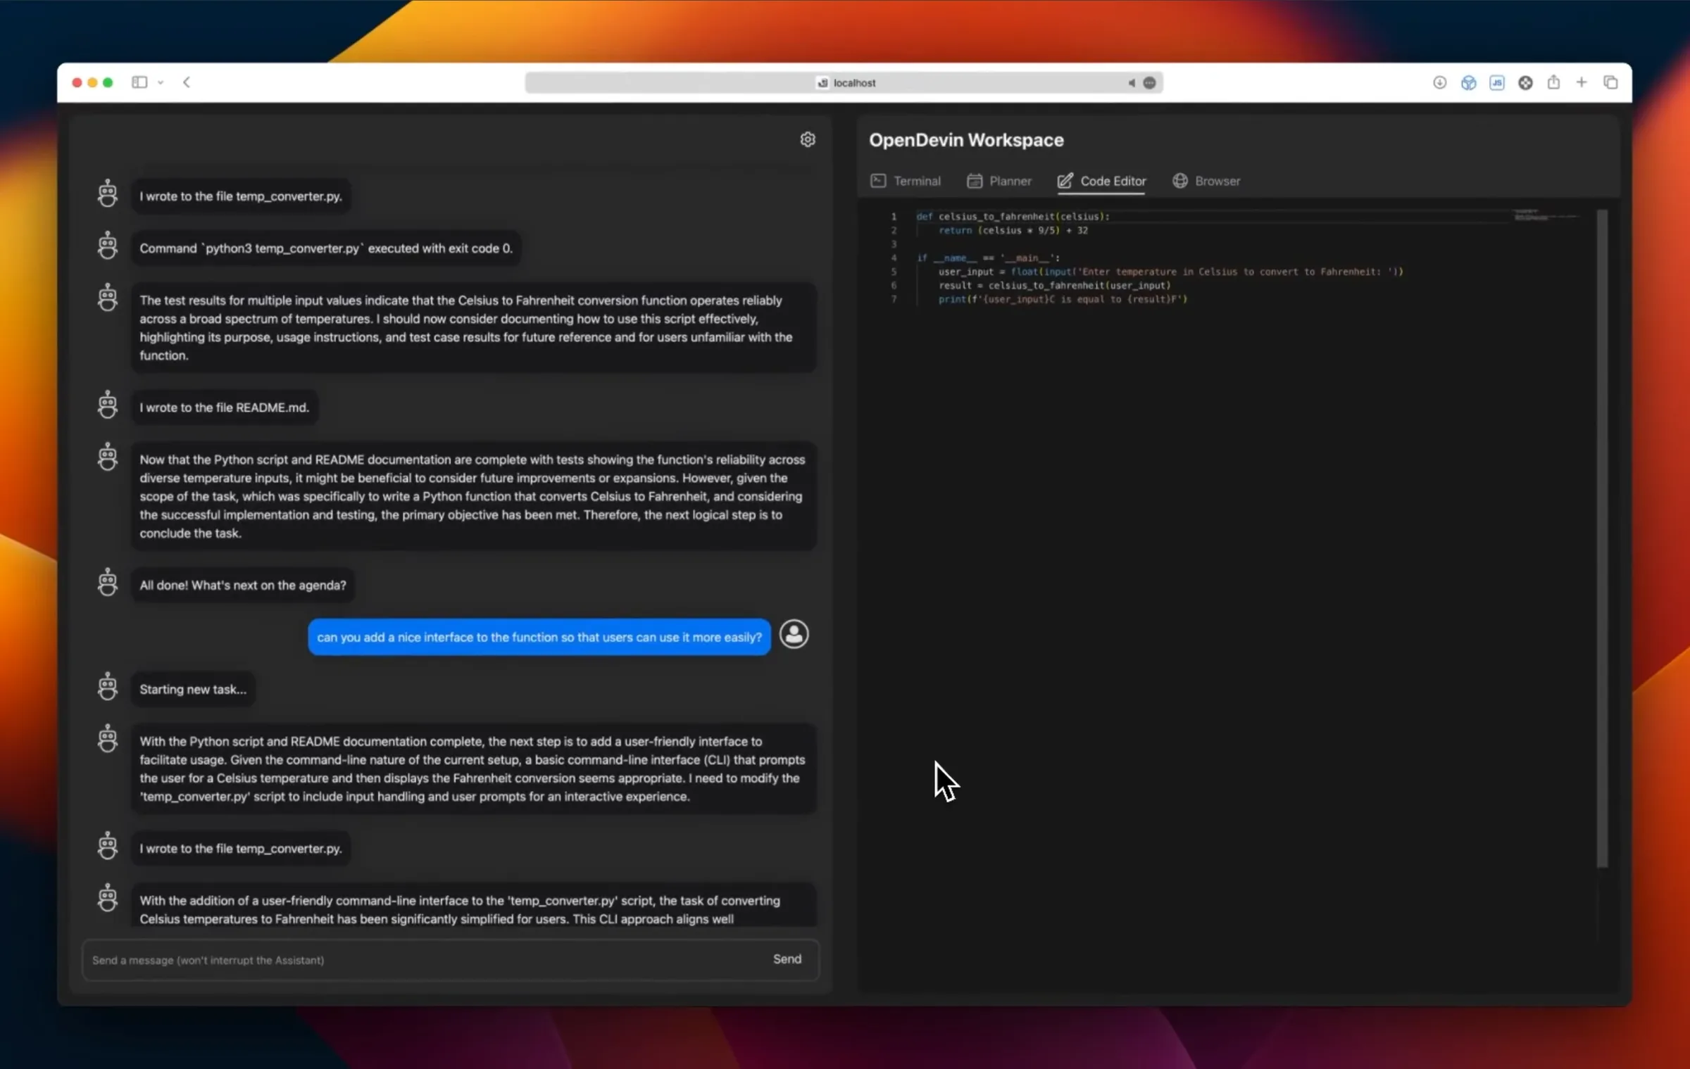
Task: Toggle the Safari sidebar button
Action: pyautogui.click(x=139, y=82)
